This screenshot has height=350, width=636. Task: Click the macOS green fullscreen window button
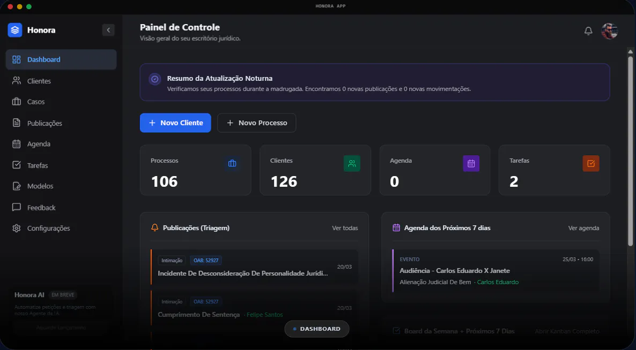coord(29,6)
